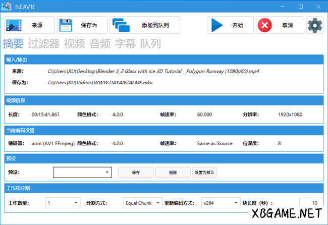Click the 块长度 (秒) input field

[x=310, y=203]
